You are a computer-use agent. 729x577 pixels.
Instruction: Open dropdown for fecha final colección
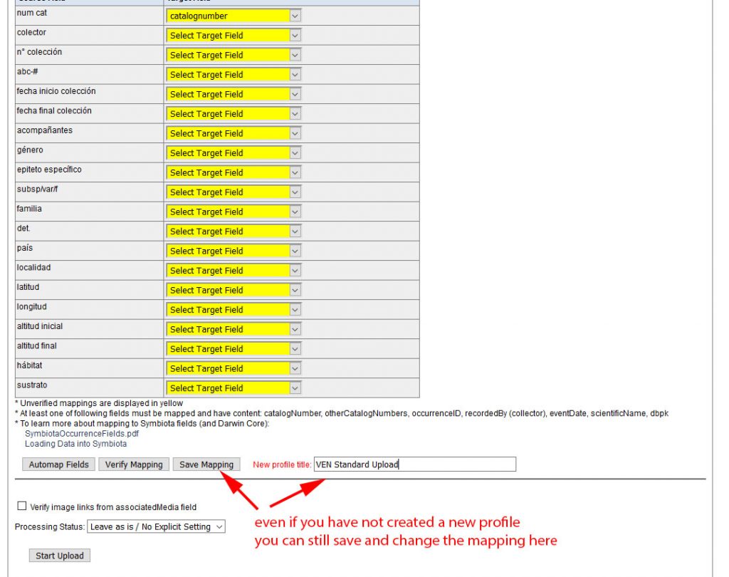point(234,113)
